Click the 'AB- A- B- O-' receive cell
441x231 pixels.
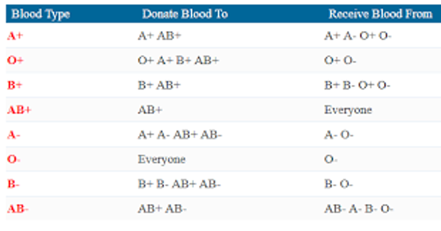[359, 209]
